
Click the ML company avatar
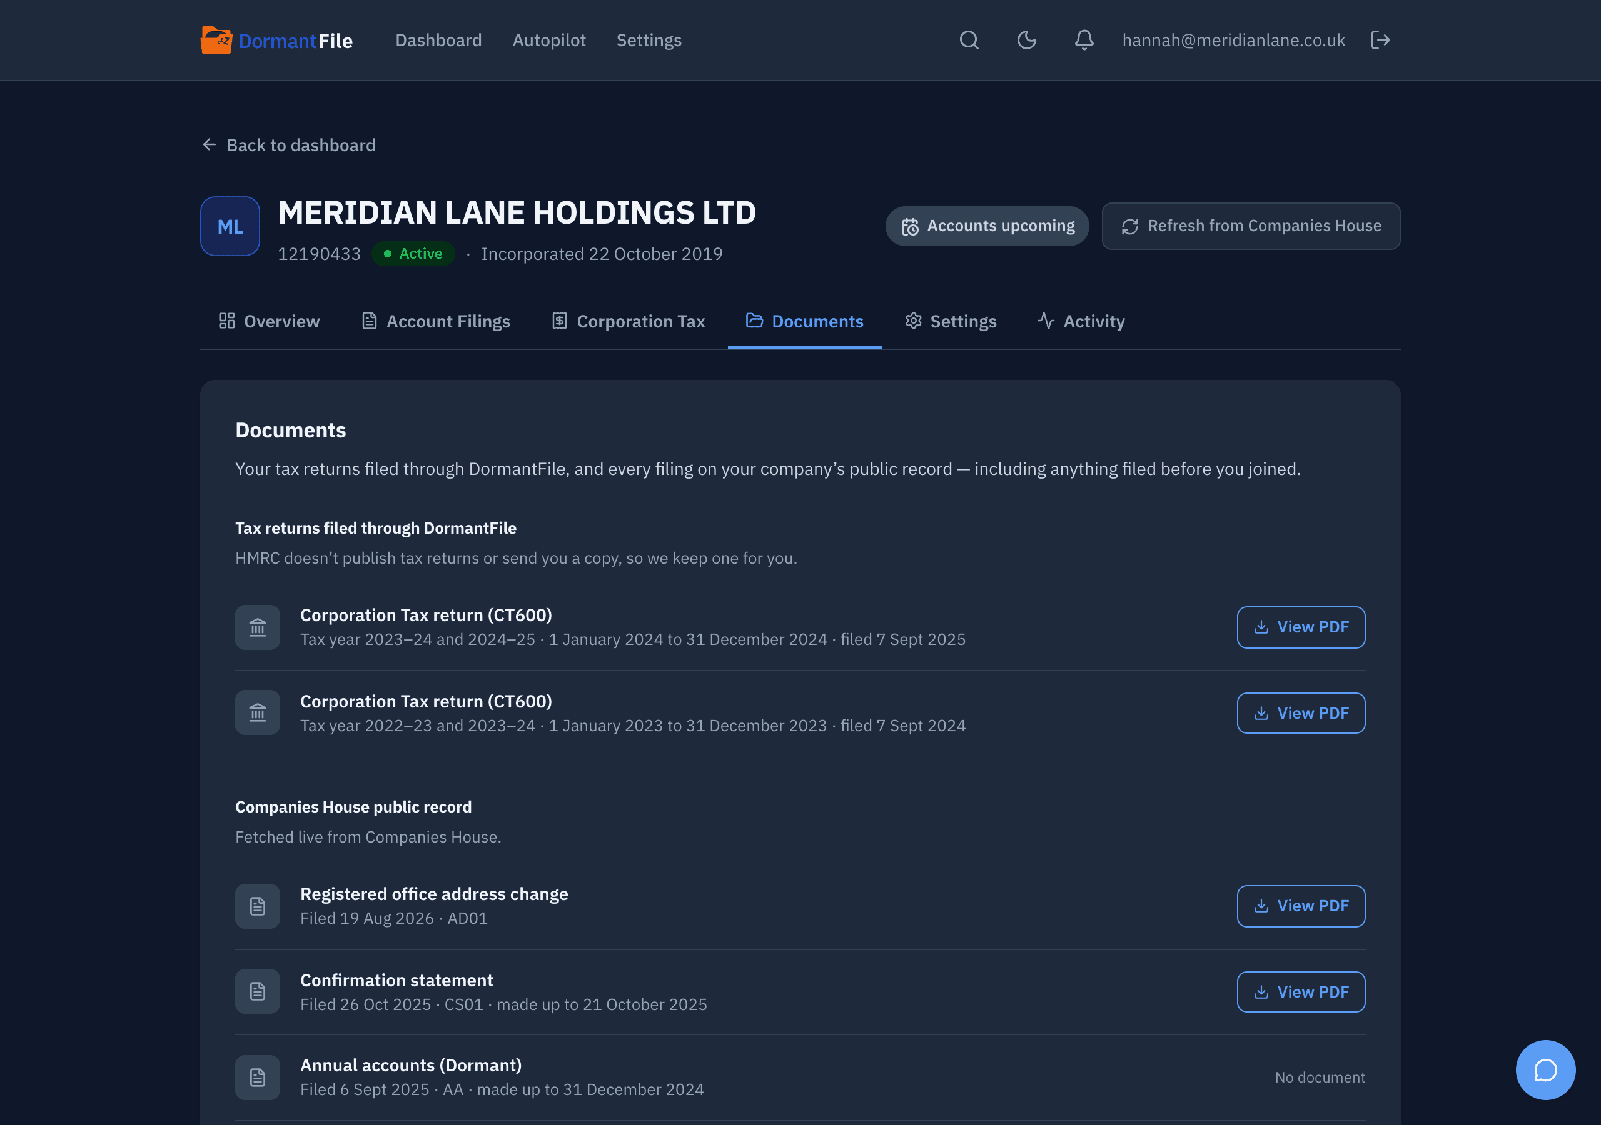point(230,226)
